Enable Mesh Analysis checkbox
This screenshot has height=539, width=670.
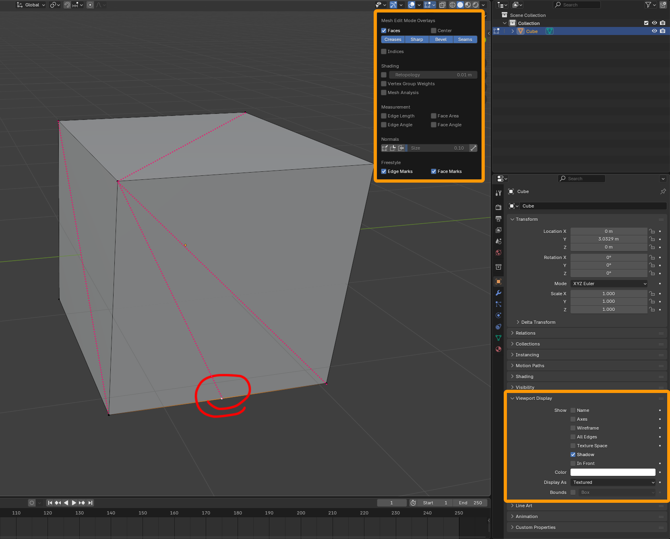point(384,93)
